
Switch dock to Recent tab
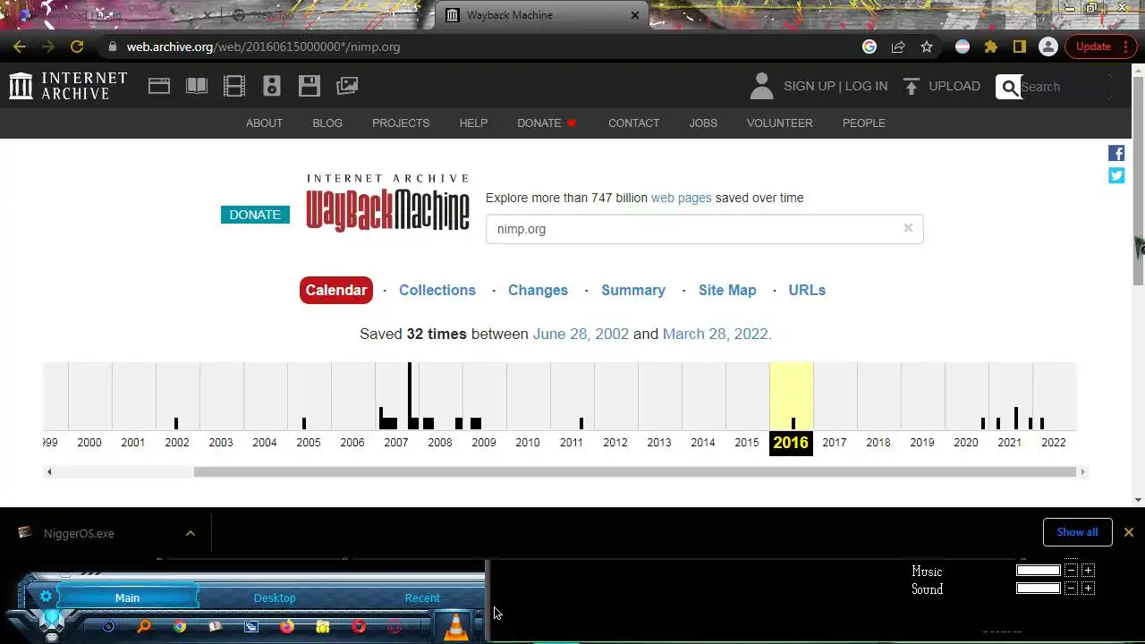(422, 597)
